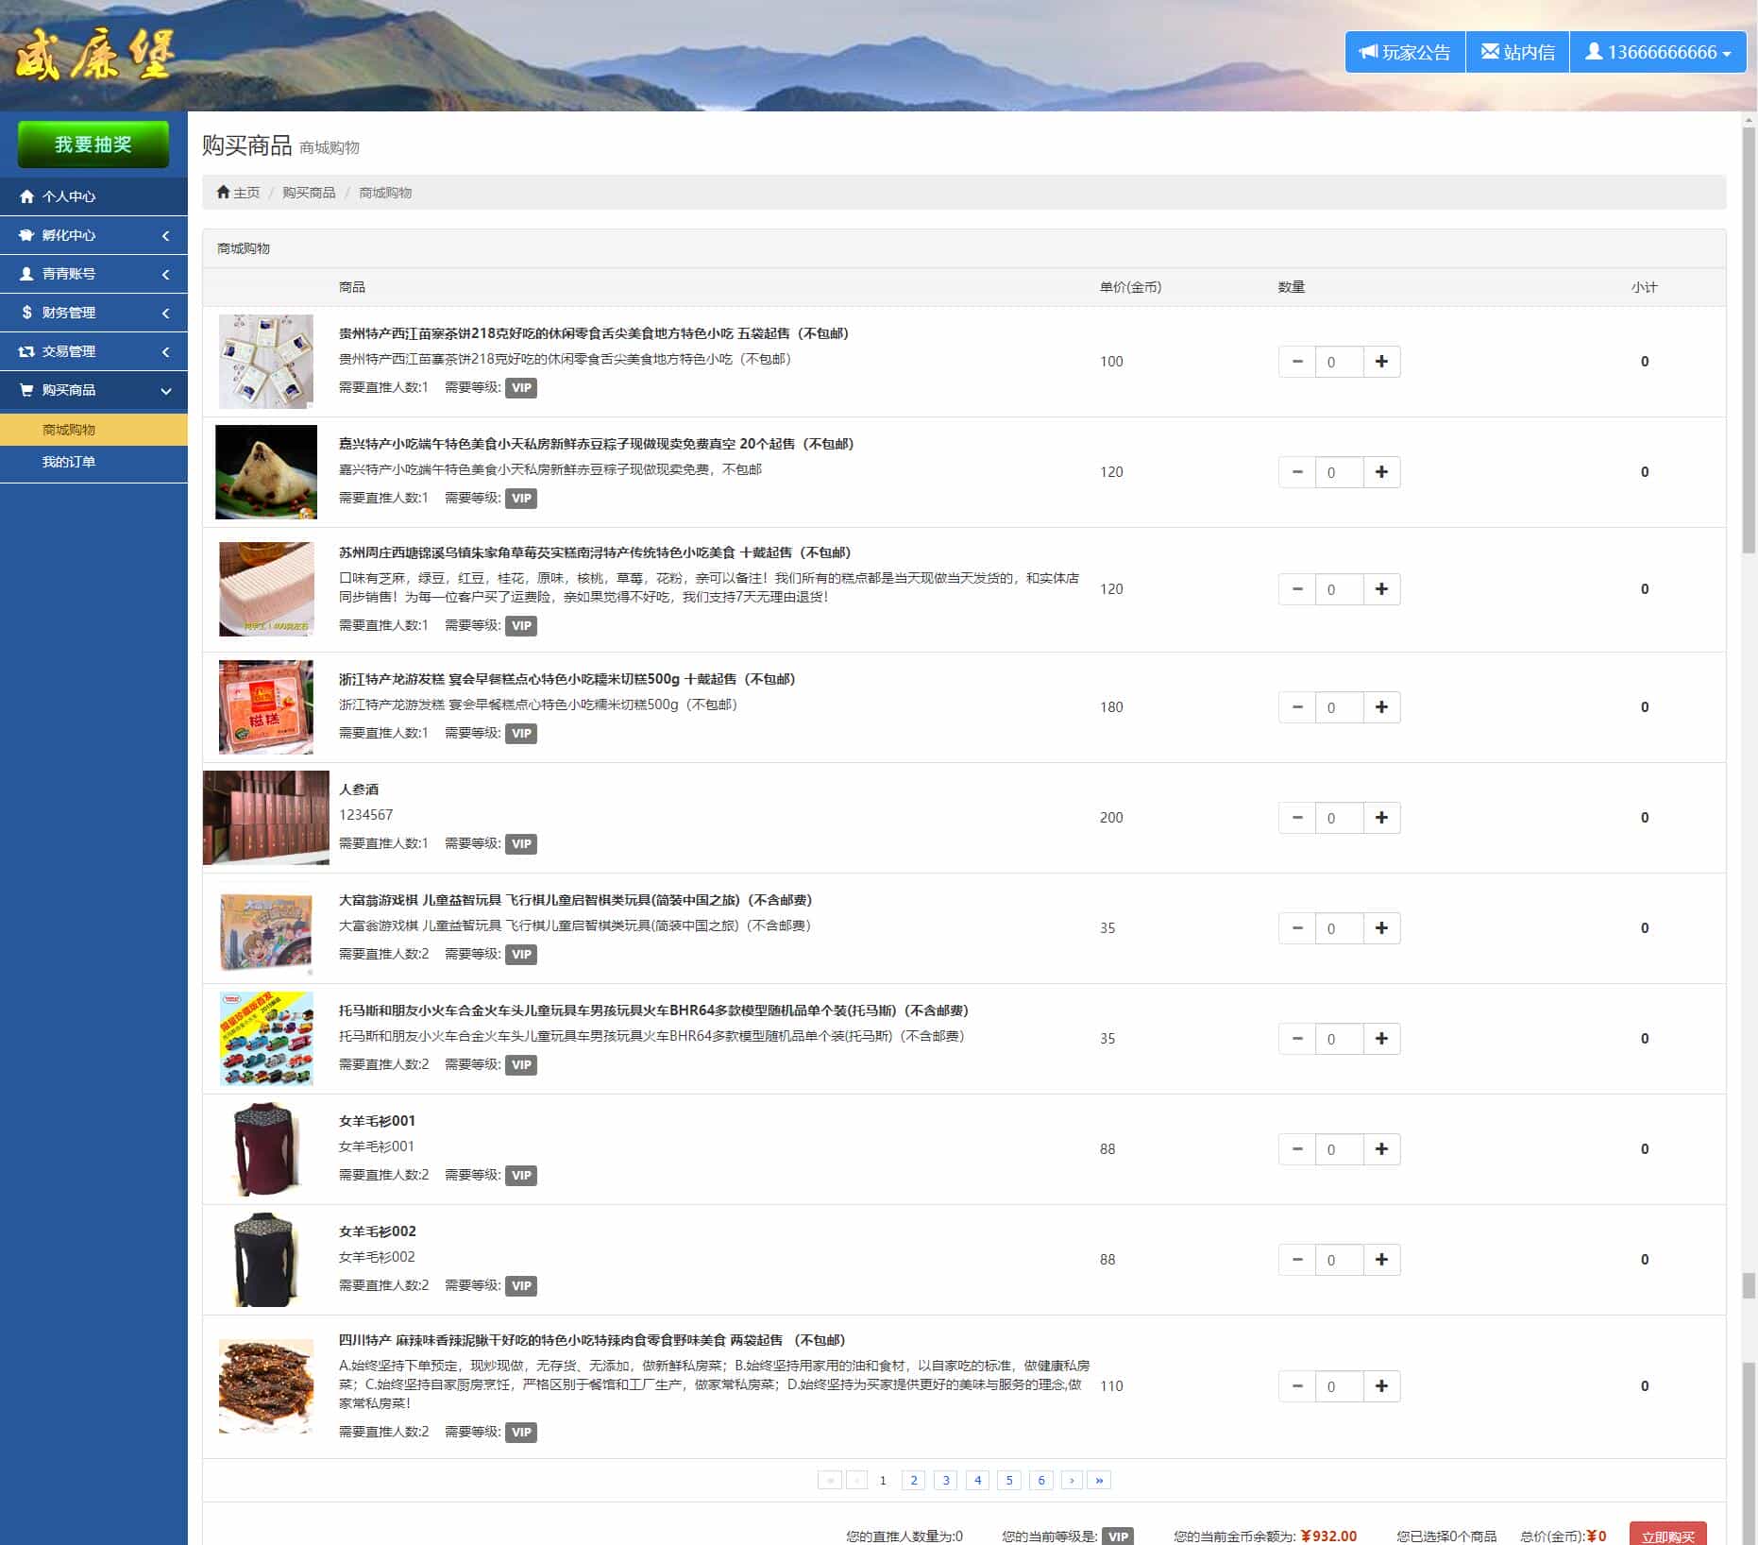Image resolution: width=1758 pixels, height=1545 pixels.
Task: Click the green 我要抽奖 button
Action: pyautogui.click(x=93, y=144)
